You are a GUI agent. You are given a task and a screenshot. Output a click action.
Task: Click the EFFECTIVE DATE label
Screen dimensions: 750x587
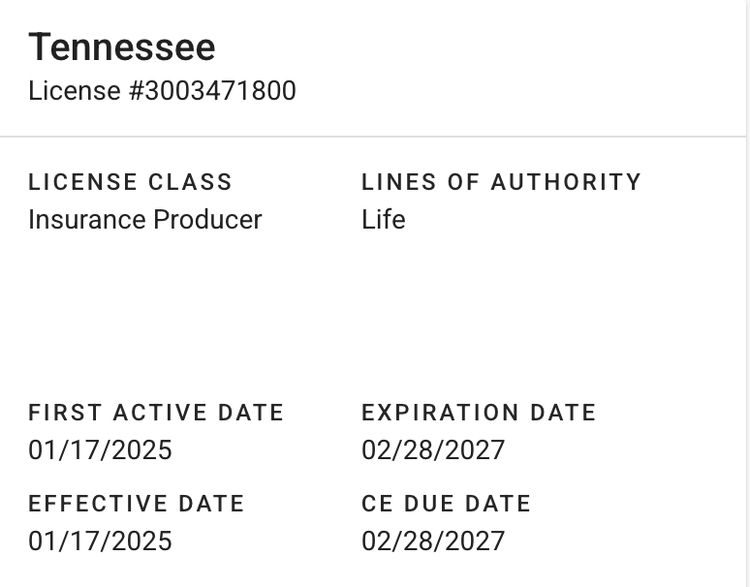click(137, 504)
